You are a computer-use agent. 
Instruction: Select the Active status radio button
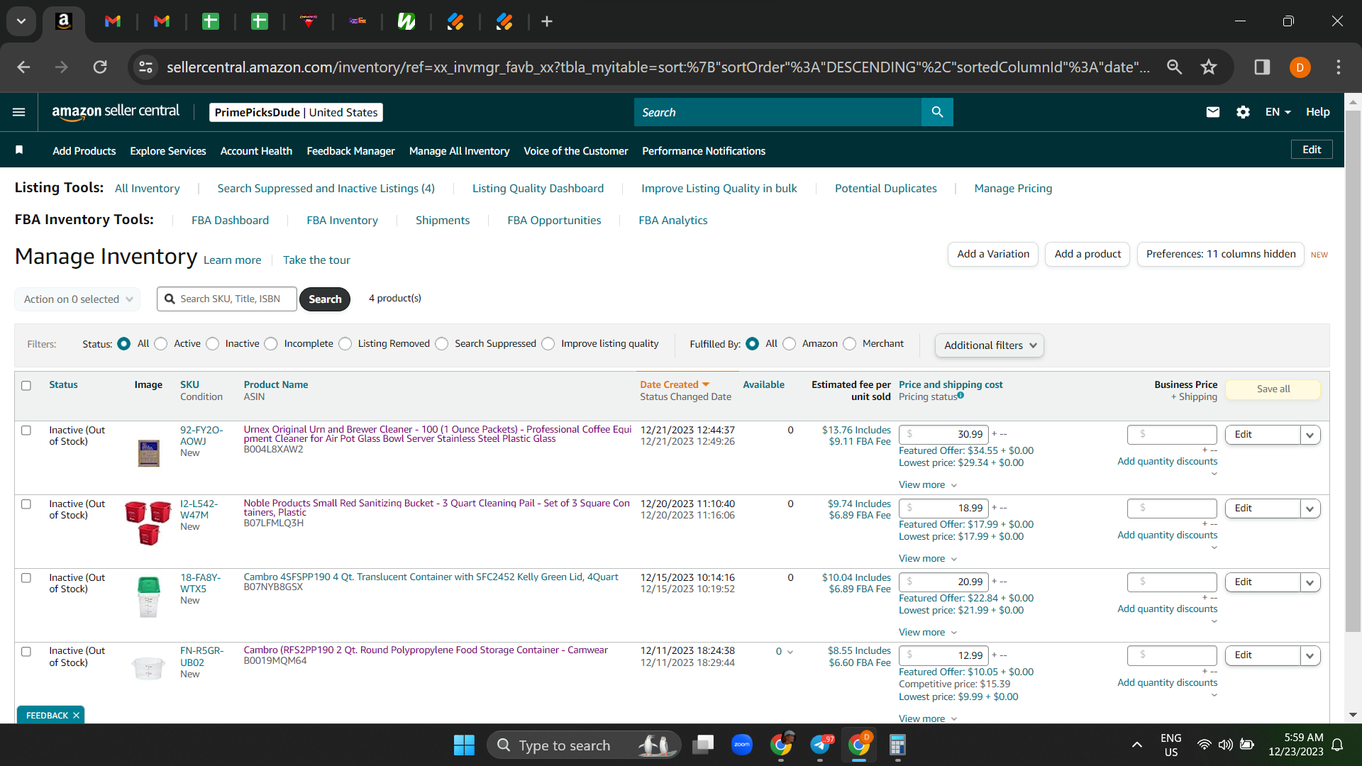pos(161,344)
